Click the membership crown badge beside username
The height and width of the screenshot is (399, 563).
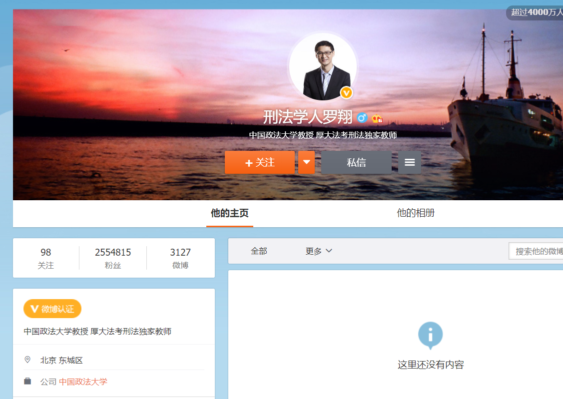[377, 118]
